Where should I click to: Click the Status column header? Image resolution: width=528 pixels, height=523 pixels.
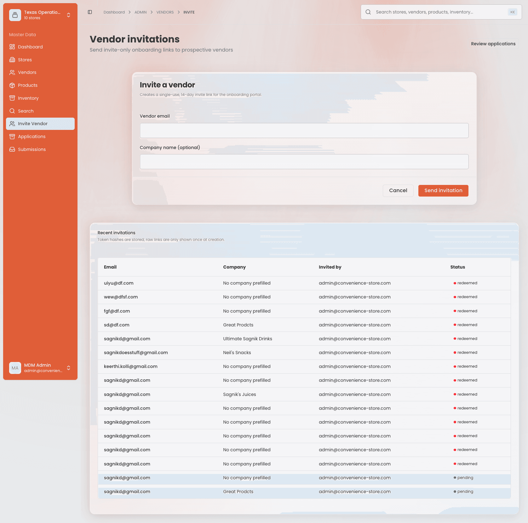click(x=457, y=267)
